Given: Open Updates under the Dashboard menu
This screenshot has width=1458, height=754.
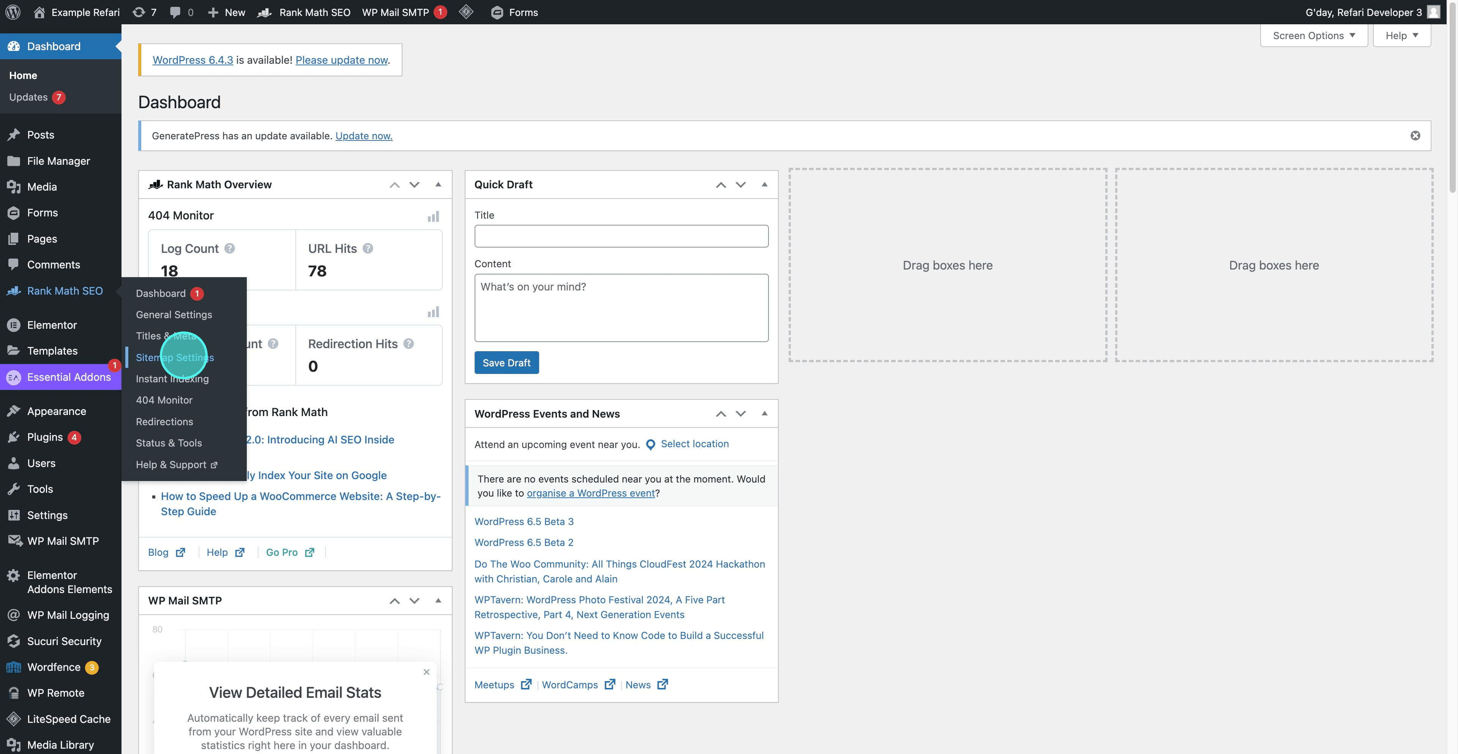Looking at the screenshot, I should coord(37,97).
